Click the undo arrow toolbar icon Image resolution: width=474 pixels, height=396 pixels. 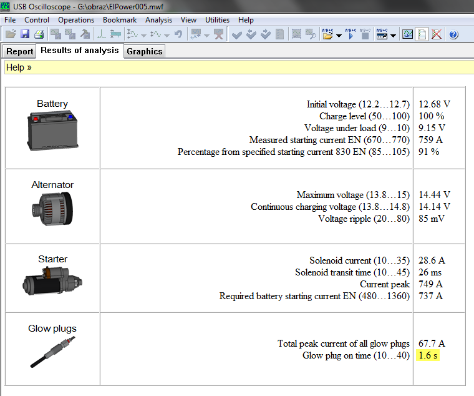point(178,34)
